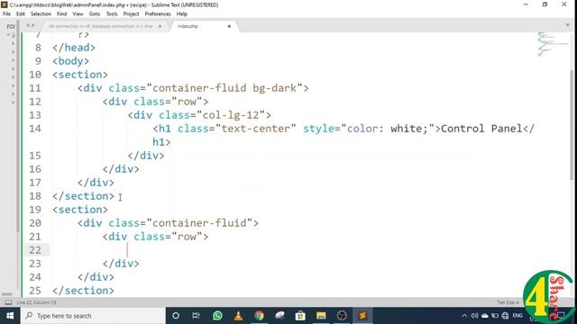Click the code minimap preview
Screen dimensions: 577x324
(552, 44)
